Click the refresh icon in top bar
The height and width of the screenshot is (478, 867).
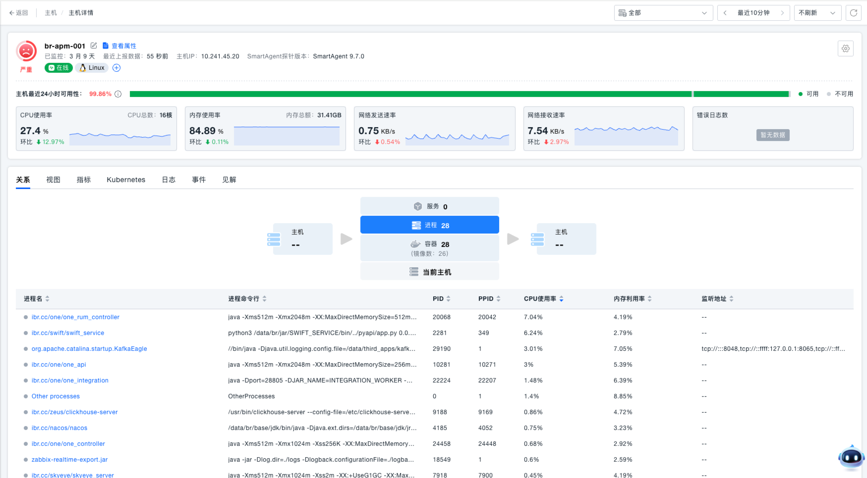pos(854,13)
